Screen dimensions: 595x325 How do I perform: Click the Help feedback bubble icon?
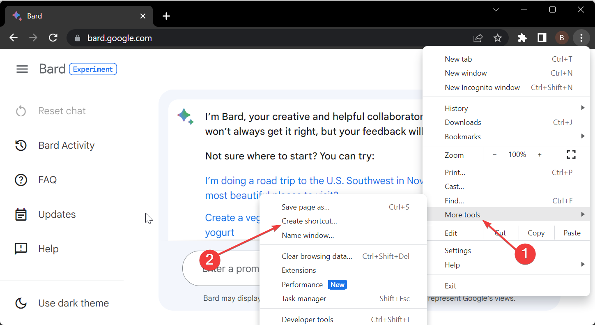[x=21, y=249]
